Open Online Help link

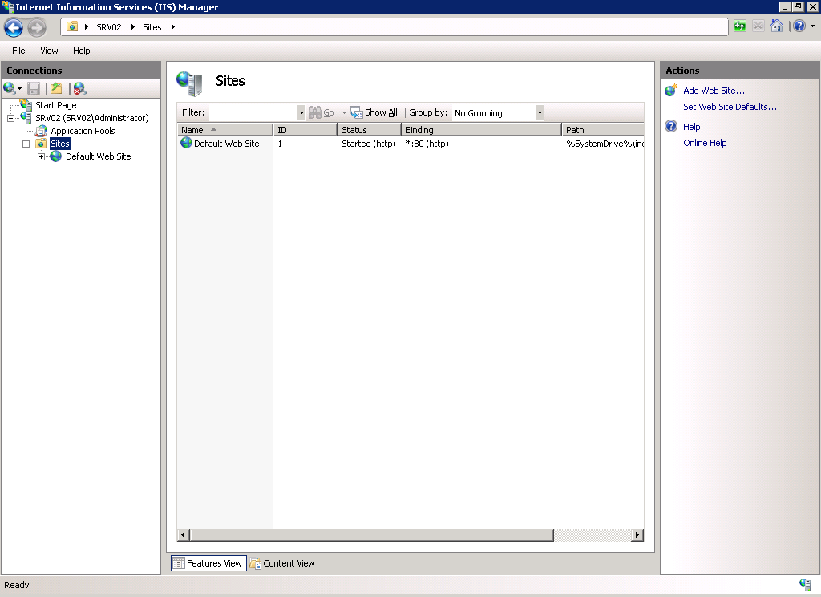[x=705, y=143]
